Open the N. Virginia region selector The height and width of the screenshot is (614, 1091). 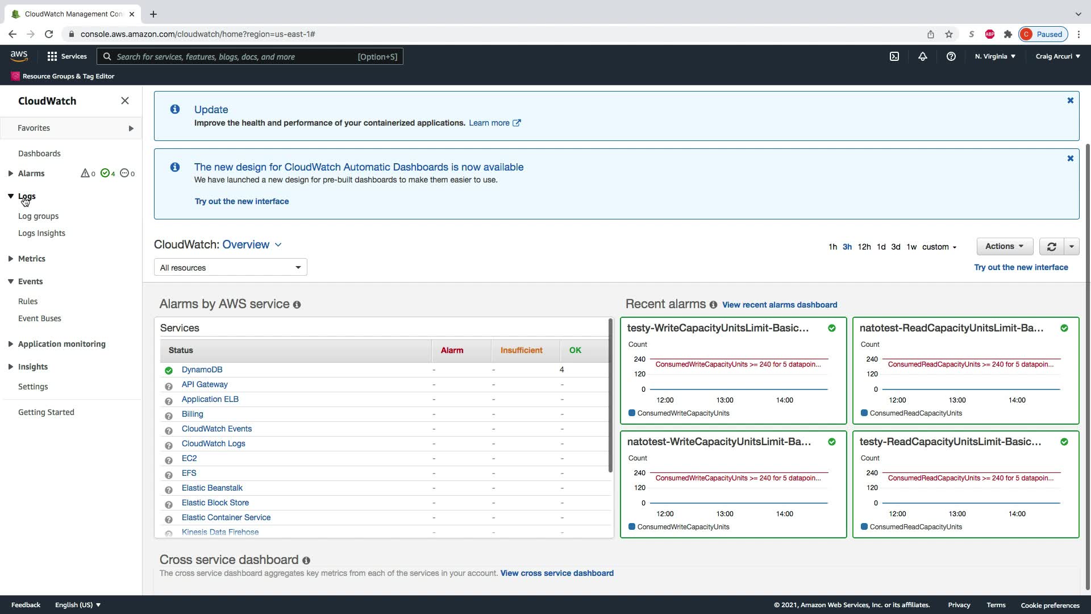point(995,56)
